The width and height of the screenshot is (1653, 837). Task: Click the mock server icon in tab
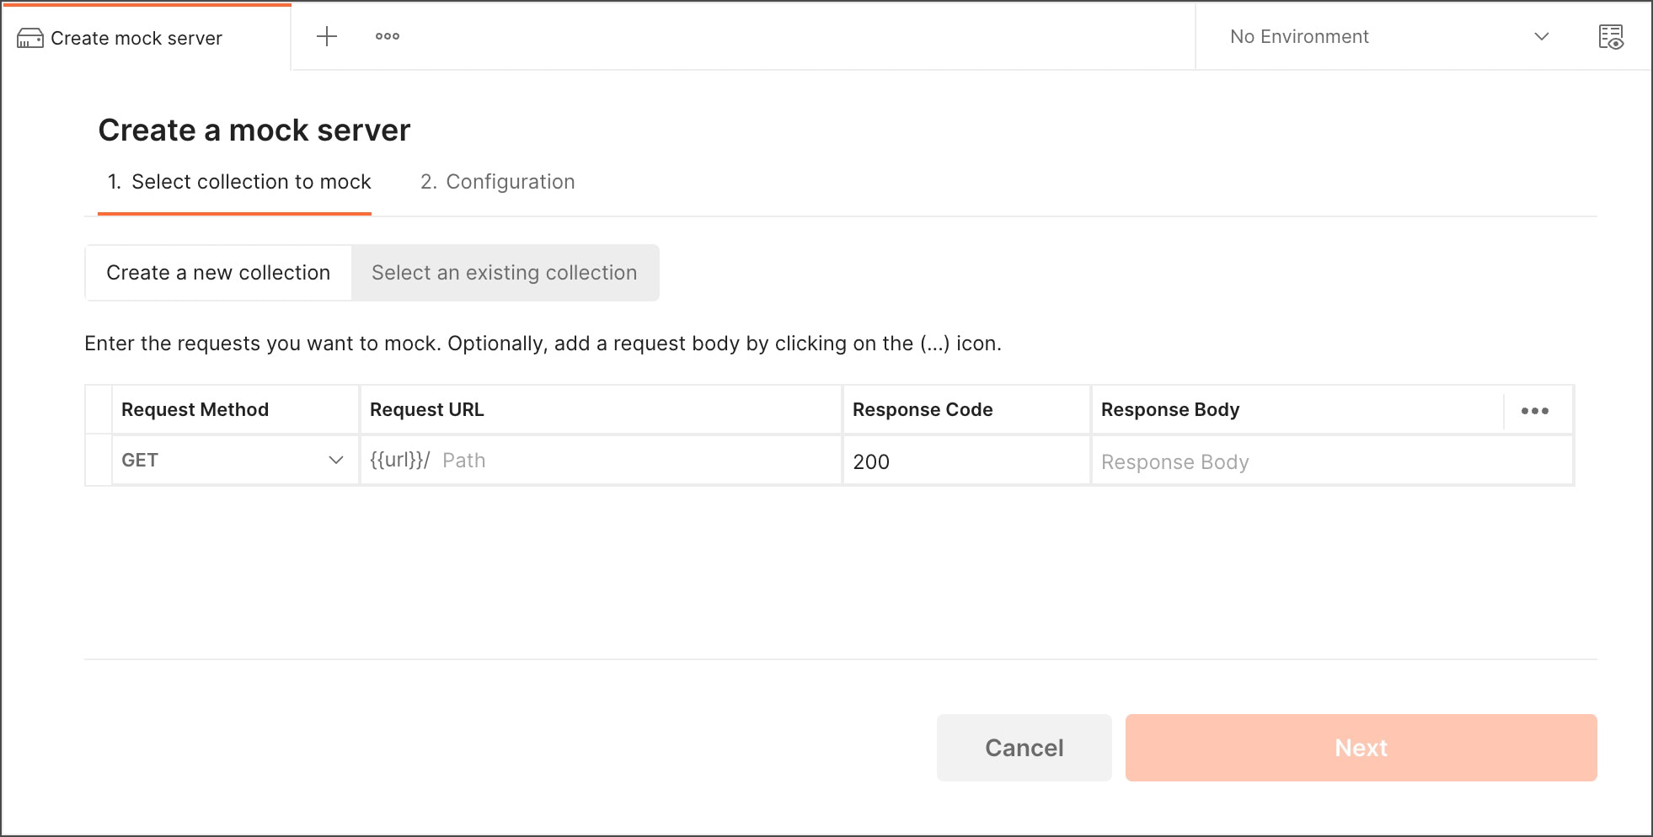pos(30,38)
